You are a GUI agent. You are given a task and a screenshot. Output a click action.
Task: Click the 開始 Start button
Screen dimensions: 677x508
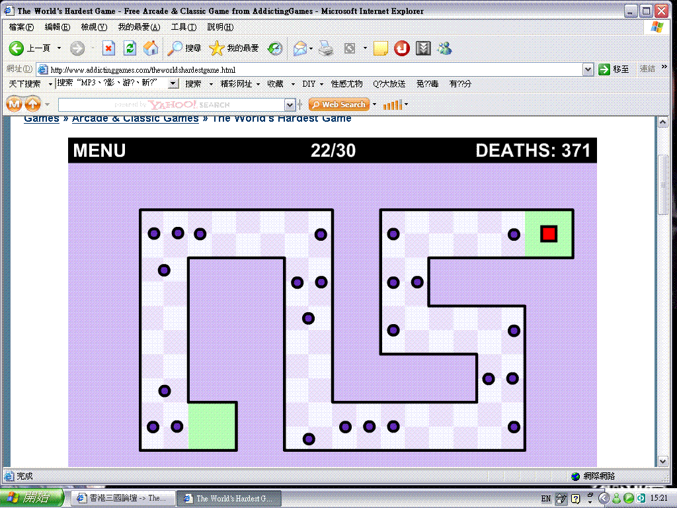coord(32,498)
